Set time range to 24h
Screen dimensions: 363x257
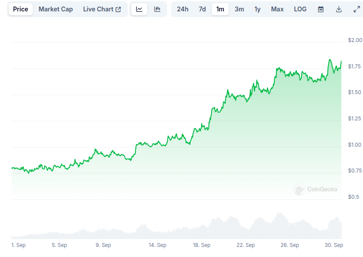tap(183, 9)
